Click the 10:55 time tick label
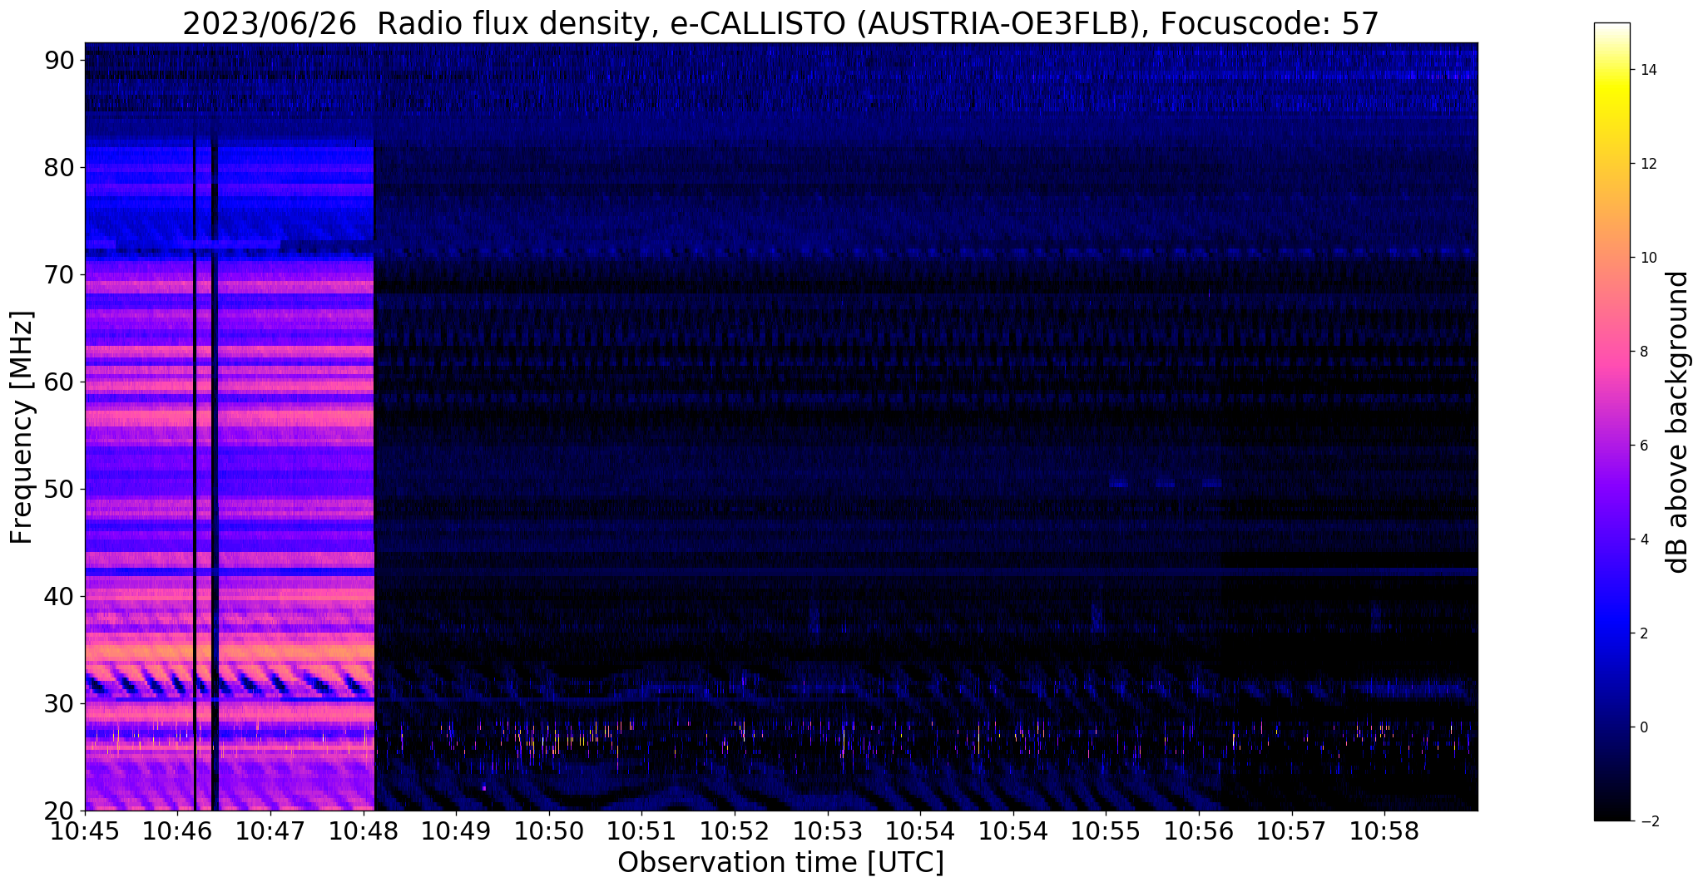The height and width of the screenshot is (887, 1703). tap(1106, 832)
